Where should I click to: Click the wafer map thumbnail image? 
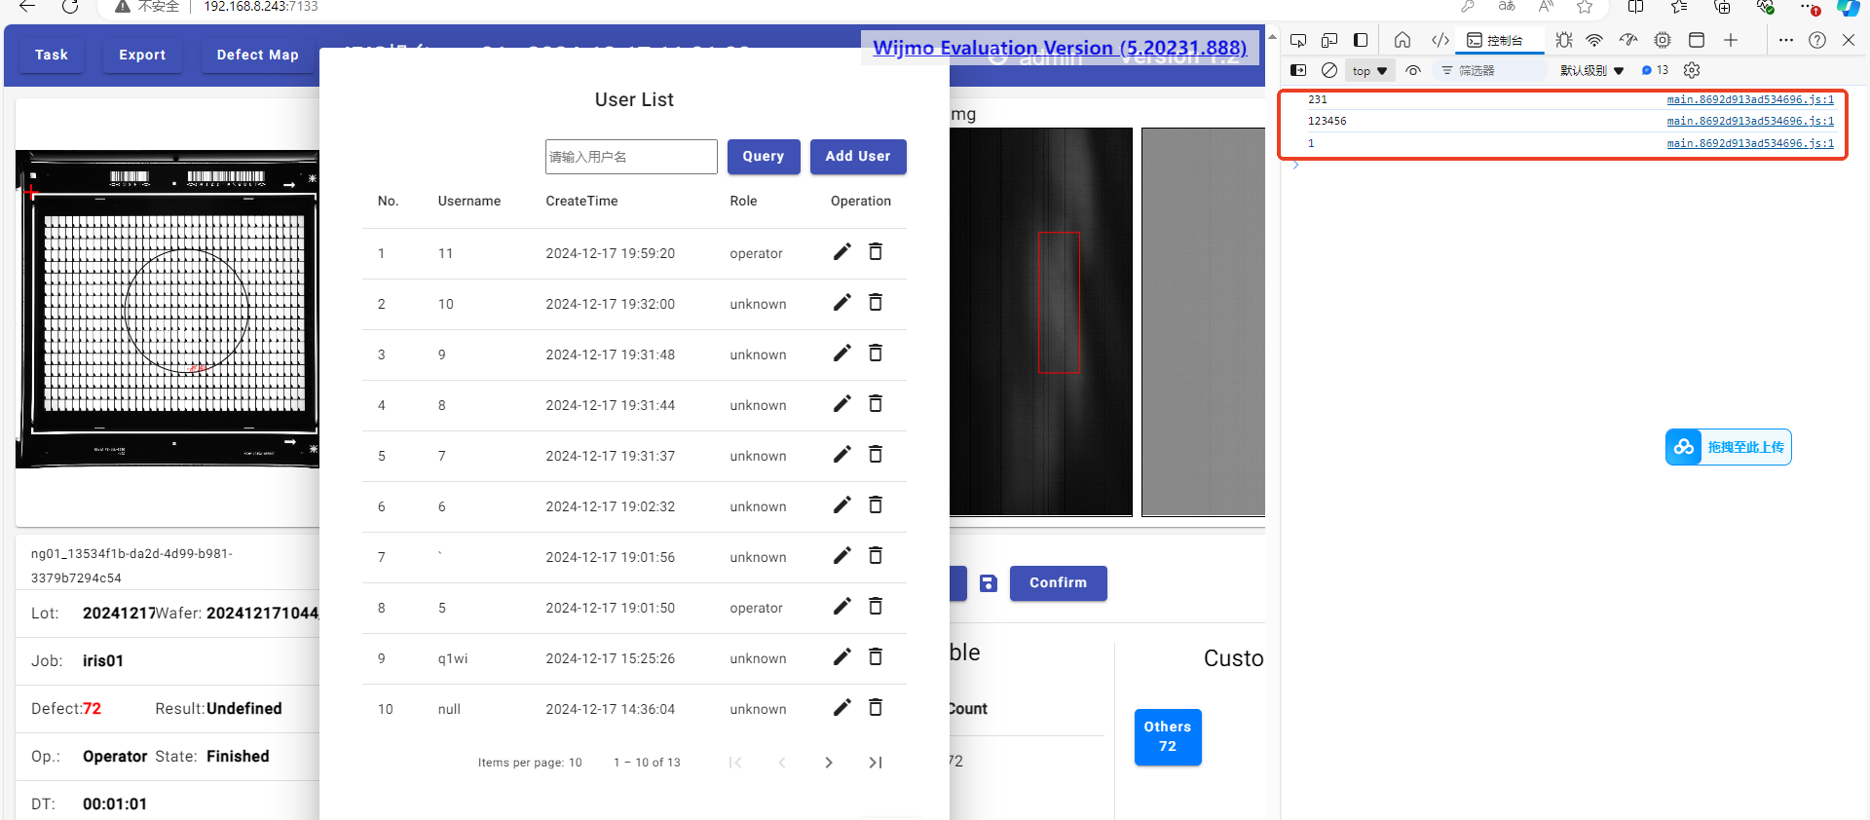click(168, 309)
